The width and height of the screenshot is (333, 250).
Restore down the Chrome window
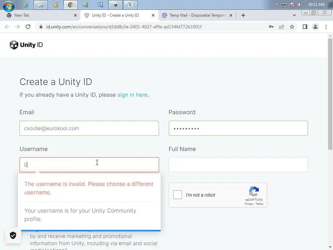[313, 13]
